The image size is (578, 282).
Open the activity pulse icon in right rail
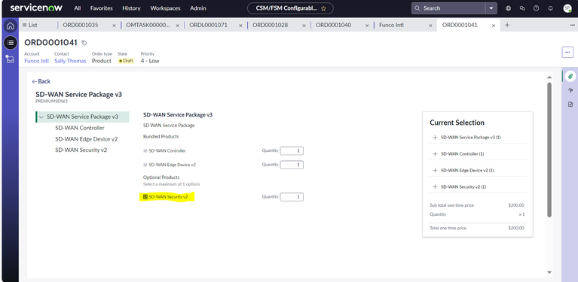pos(570,90)
